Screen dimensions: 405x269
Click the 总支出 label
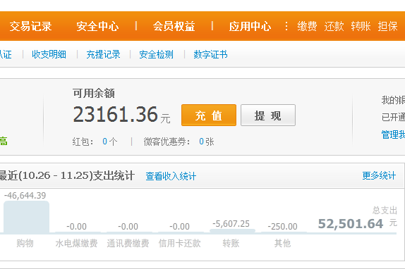pyautogui.click(x=385, y=211)
